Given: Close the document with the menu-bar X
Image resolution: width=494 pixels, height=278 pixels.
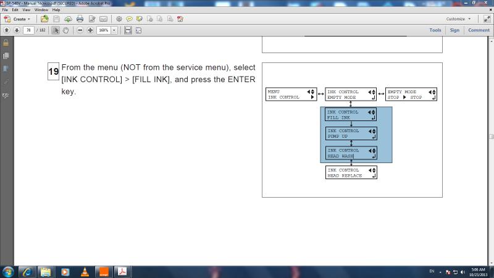Looking at the screenshot, I should pyautogui.click(x=490, y=10).
